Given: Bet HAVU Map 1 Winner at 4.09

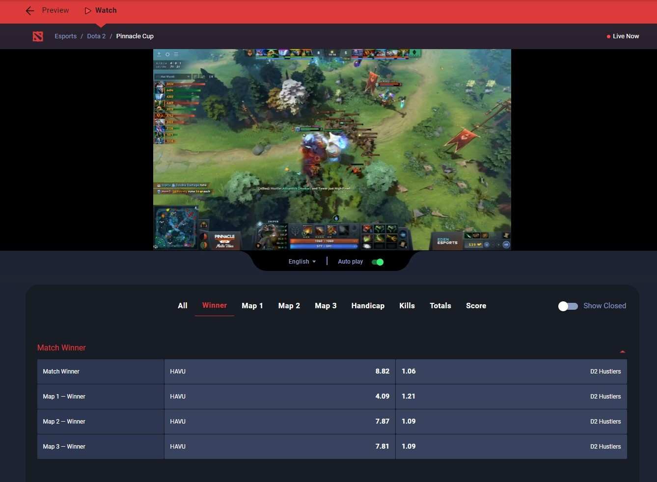Looking at the screenshot, I should 280,397.
